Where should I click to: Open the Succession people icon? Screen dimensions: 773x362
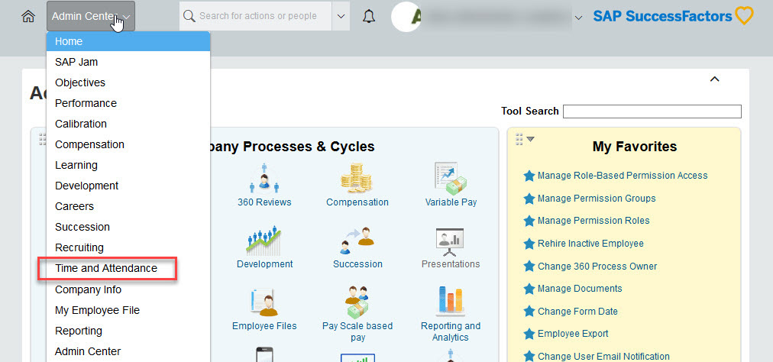click(357, 241)
